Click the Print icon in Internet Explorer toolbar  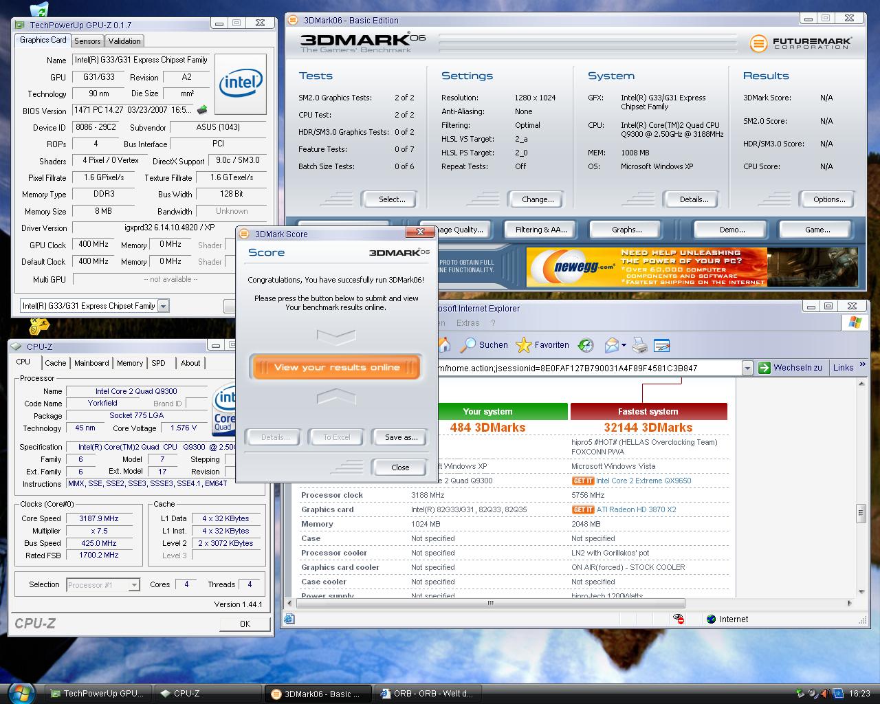639,345
